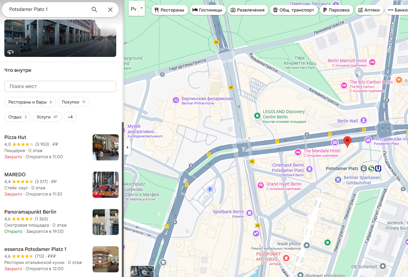Click the blue parking P marker
408x277 pixels.
(210, 189)
